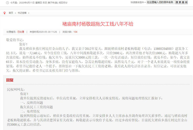The image size is (193, 130).
Task: Click the 回复 section heading
Action: tap(10, 80)
